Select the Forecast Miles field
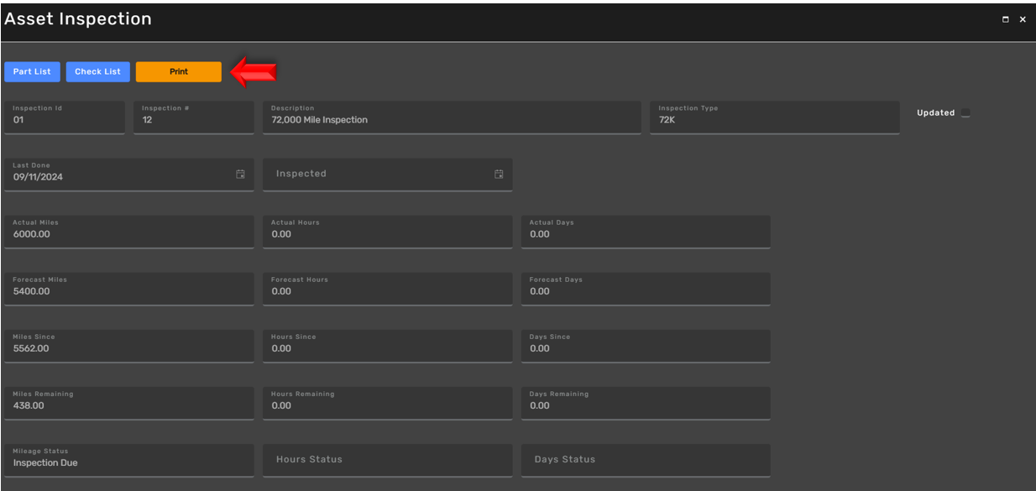This screenshot has width=1036, height=491. coord(129,289)
